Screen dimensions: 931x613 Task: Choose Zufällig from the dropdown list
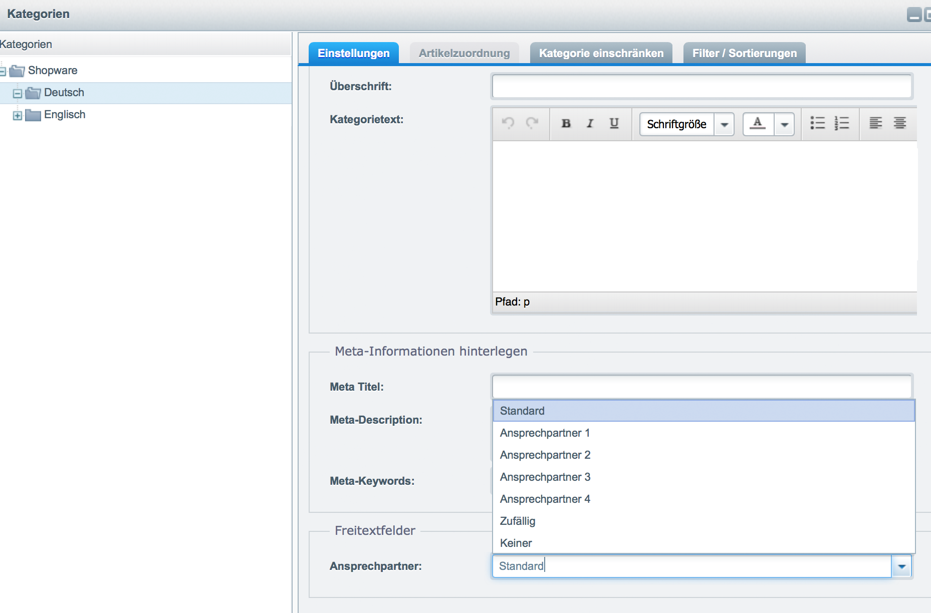[x=704, y=521]
